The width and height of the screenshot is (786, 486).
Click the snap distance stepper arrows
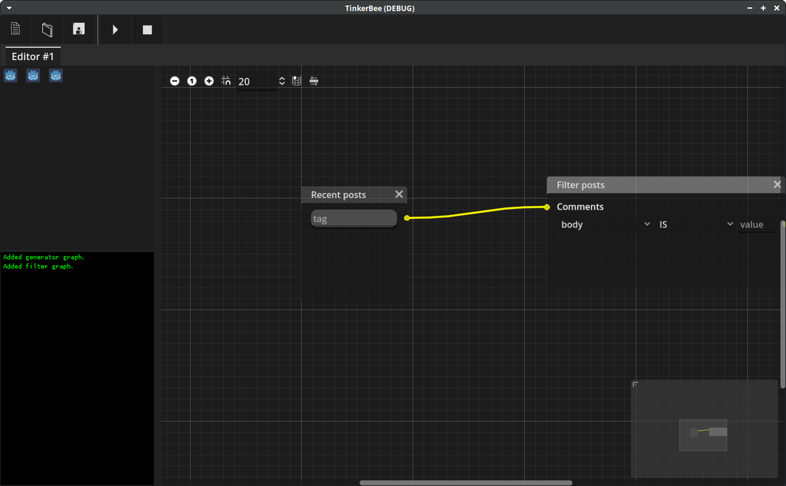pos(282,81)
